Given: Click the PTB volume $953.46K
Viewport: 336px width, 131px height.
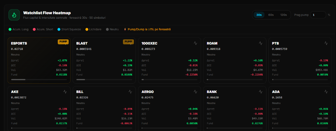Looking at the screenshot, I should (322, 70).
